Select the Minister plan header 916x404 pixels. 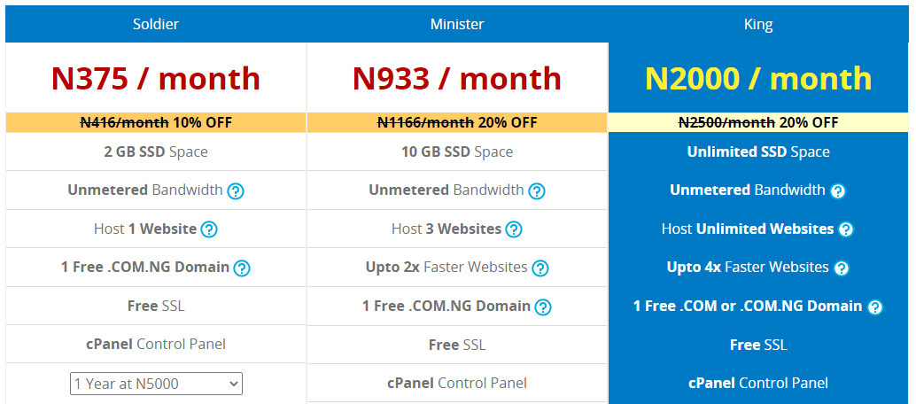click(457, 24)
